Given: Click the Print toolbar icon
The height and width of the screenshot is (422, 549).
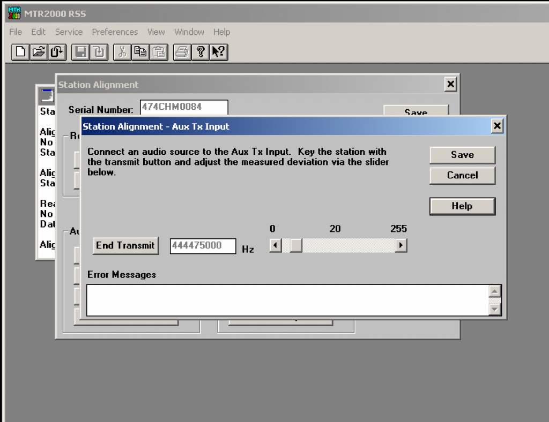Looking at the screenshot, I should tap(182, 52).
